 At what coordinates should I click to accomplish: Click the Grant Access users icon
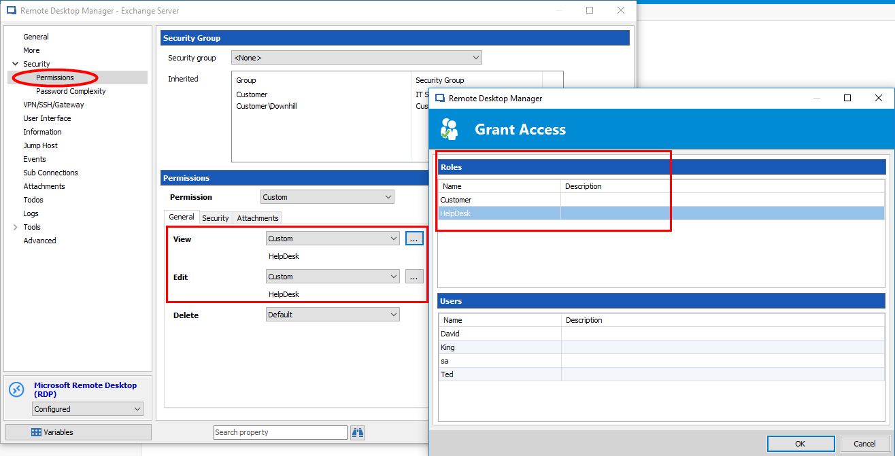tap(450, 129)
